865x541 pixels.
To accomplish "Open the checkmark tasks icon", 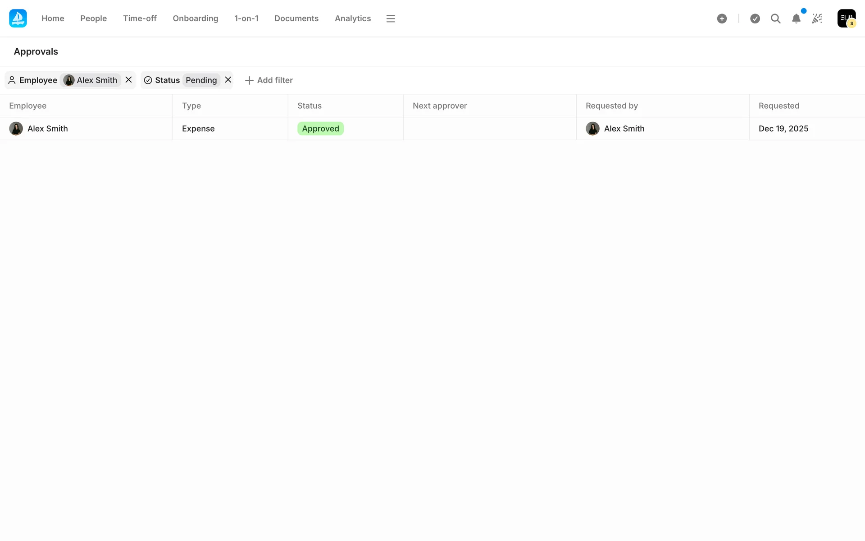I will (x=755, y=18).
